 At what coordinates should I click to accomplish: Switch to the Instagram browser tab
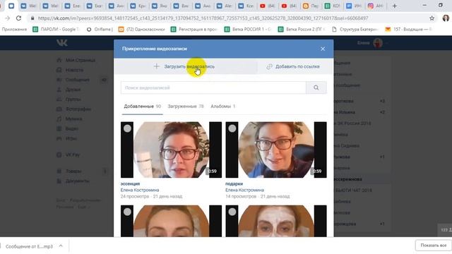pyautogui.click(x=375, y=6)
